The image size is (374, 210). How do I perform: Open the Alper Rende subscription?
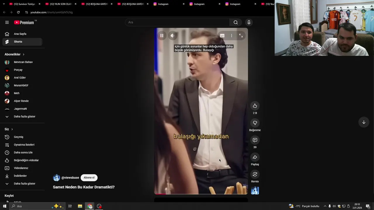click(x=22, y=101)
